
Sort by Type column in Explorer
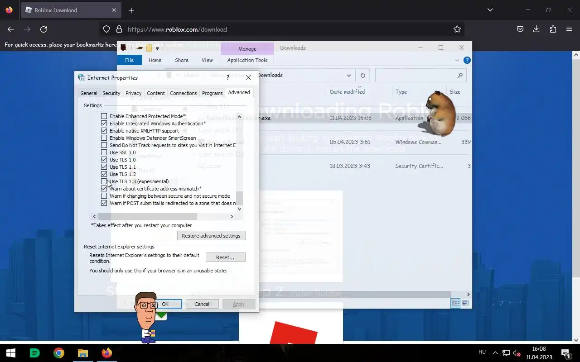[401, 92]
